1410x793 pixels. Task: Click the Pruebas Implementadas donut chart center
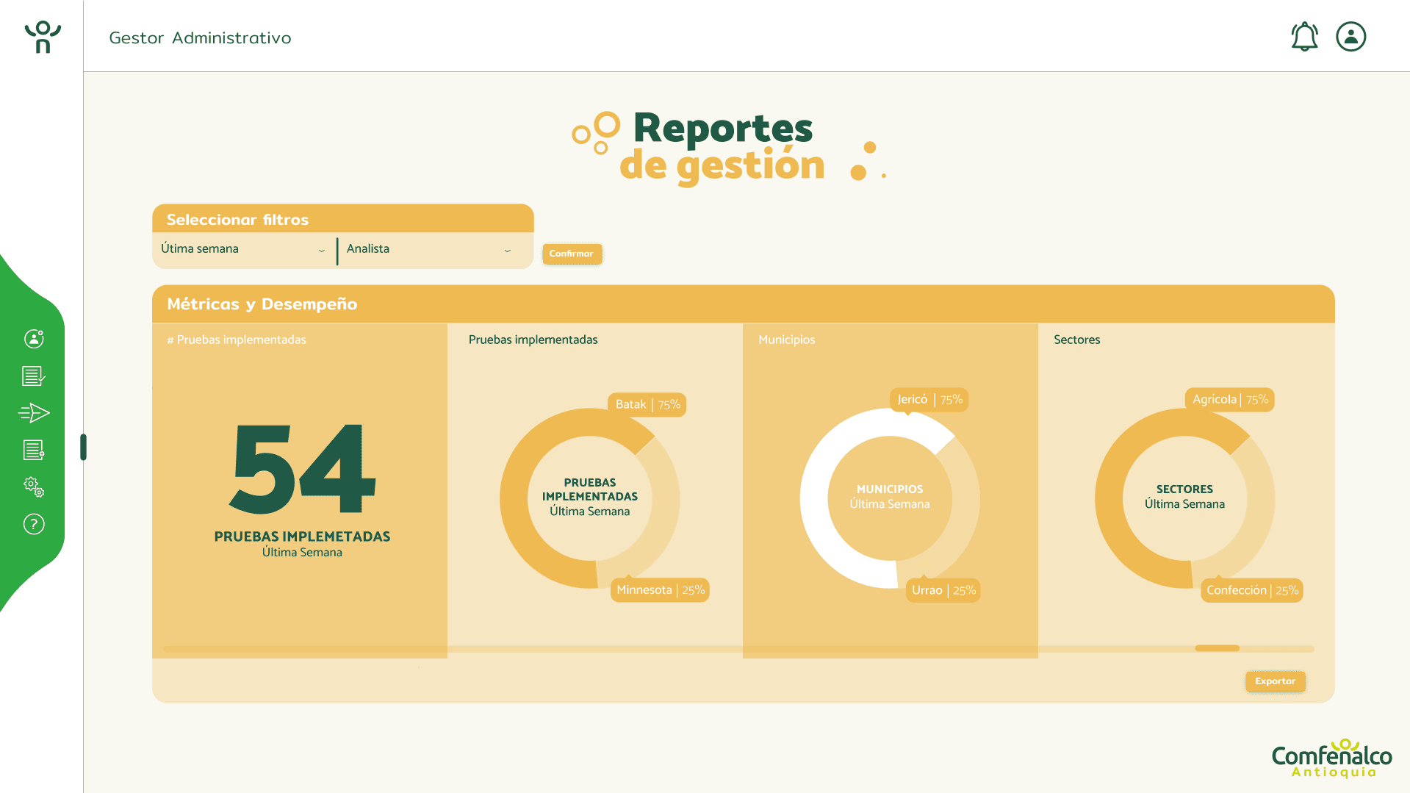tap(590, 498)
